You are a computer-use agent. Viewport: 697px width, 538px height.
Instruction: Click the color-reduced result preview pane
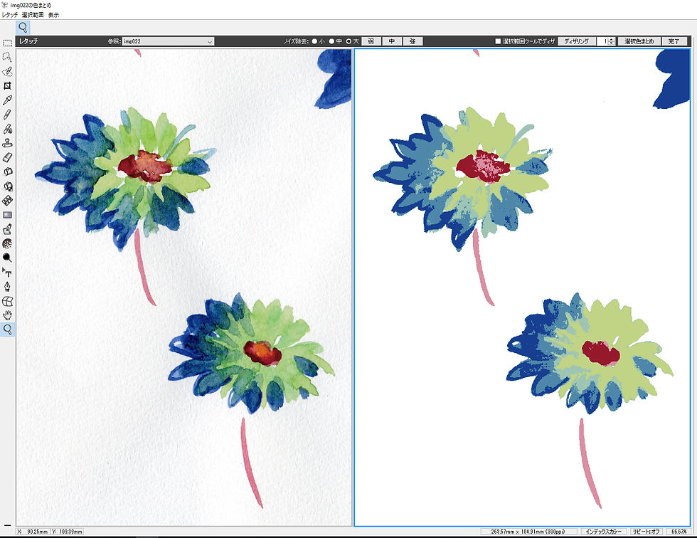point(522,288)
